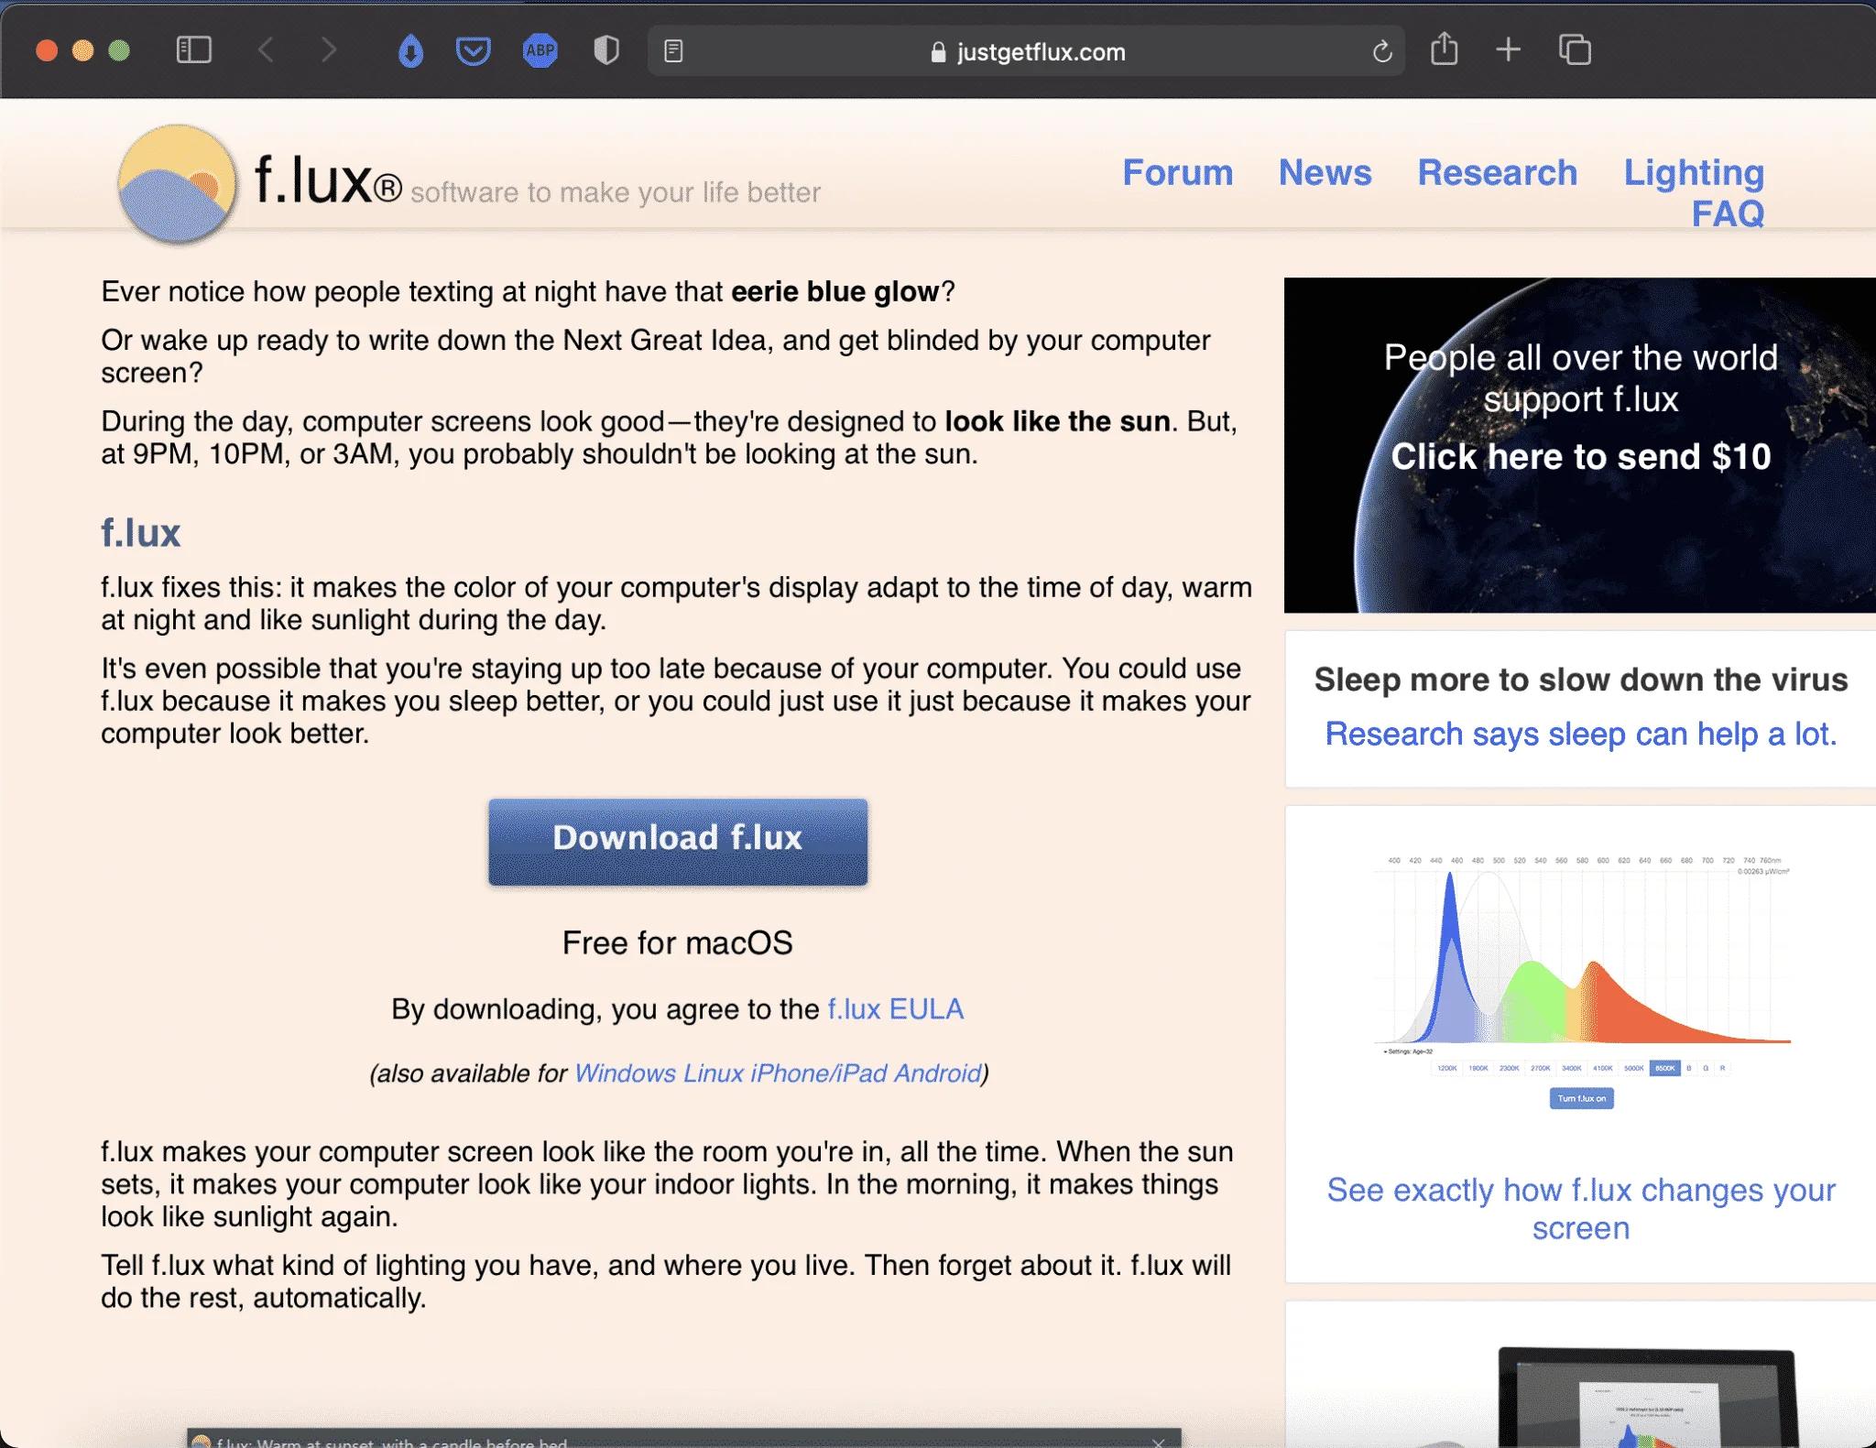1876x1448 pixels.
Task: Open the Adblock Plus ABP icon
Action: point(540,50)
